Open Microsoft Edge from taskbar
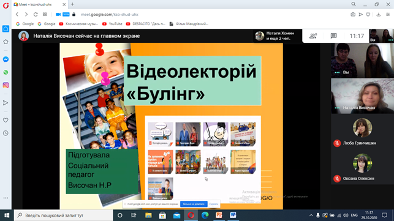This screenshot has width=394, height=221. [205, 215]
